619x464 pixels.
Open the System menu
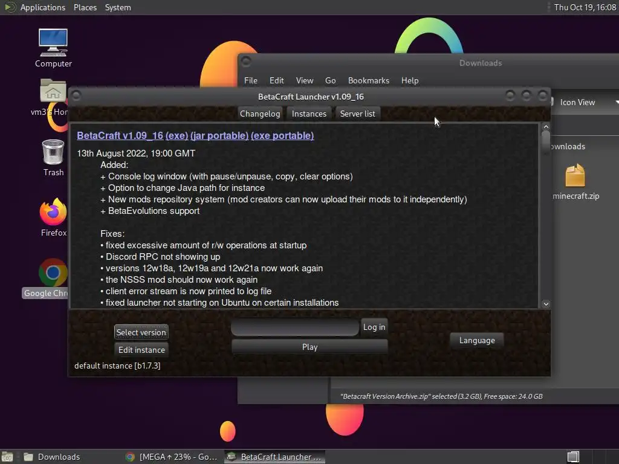pos(118,7)
